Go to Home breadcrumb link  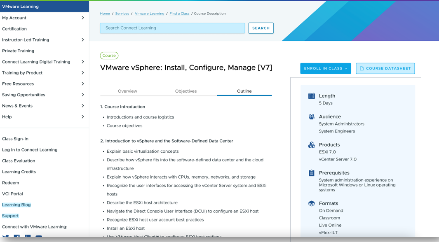click(x=105, y=14)
